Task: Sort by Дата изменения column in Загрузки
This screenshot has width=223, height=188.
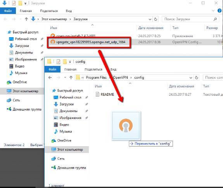Action: pyautogui.click(x=151, y=28)
